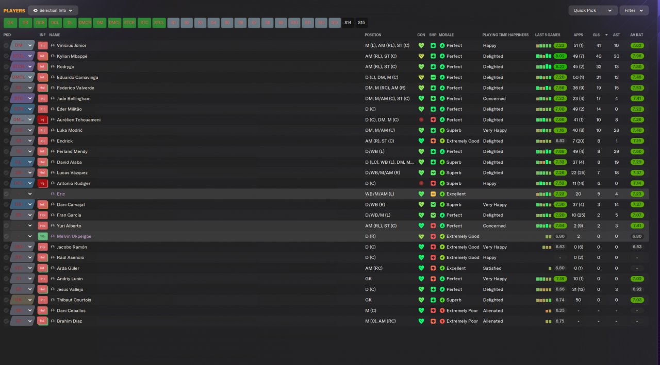Toggle the picked checkbox for Vinícius Júnior
Image resolution: width=660 pixels, height=365 pixels.
tap(6, 45)
